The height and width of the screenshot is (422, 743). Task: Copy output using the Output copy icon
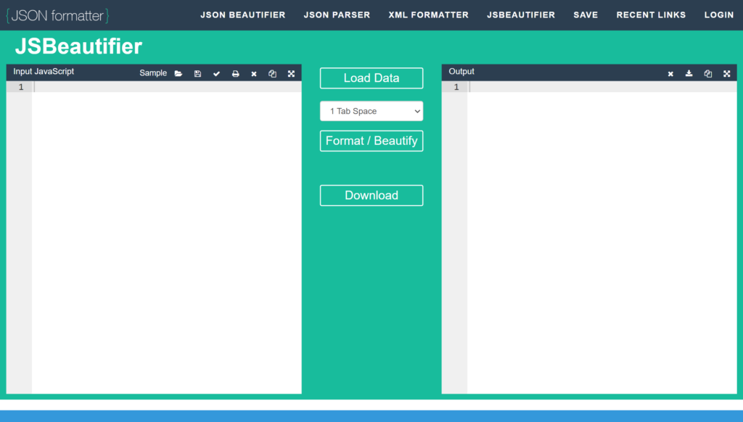708,73
